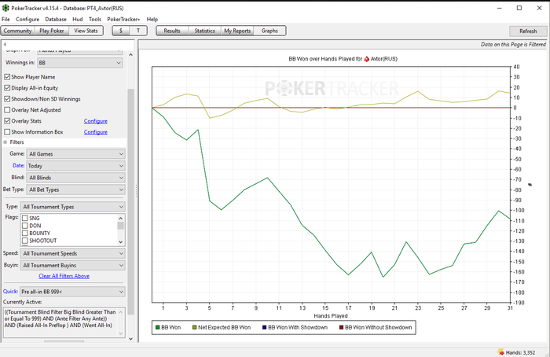Uncheck Show Player Name
The width and height of the screenshot is (550, 357).
coord(7,77)
